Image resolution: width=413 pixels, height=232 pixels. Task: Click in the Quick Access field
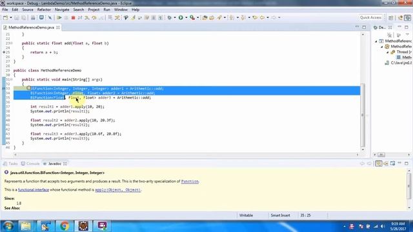(x=370, y=17)
